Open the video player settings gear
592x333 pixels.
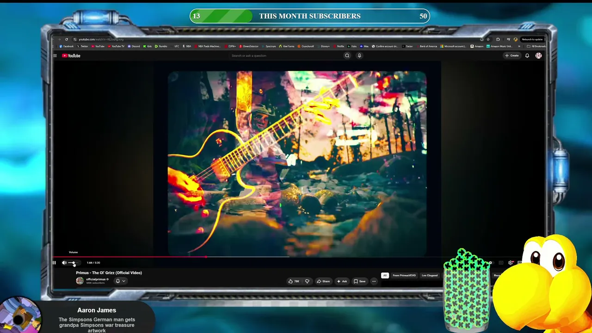(x=511, y=263)
